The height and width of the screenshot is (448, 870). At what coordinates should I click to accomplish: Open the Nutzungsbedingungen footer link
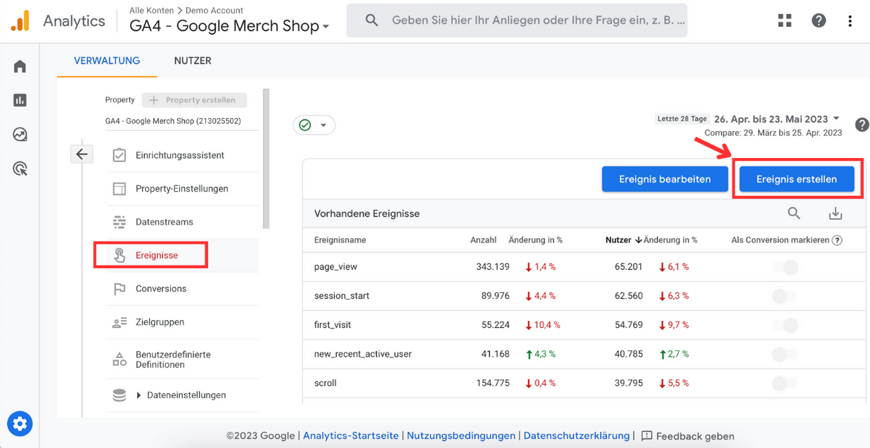[461, 436]
